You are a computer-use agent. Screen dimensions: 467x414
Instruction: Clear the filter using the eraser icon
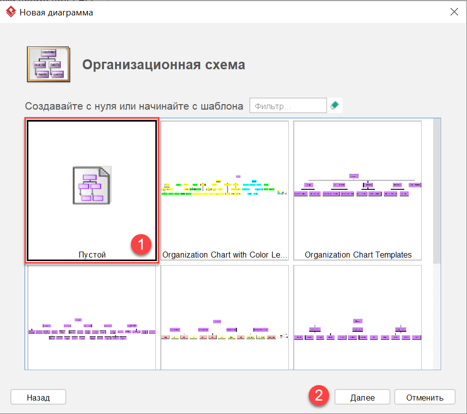pyautogui.click(x=334, y=105)
